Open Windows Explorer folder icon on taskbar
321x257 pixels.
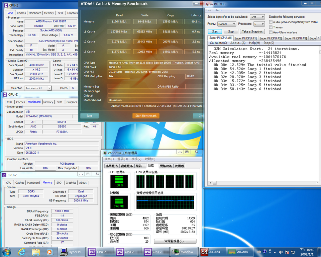(36, 252)
